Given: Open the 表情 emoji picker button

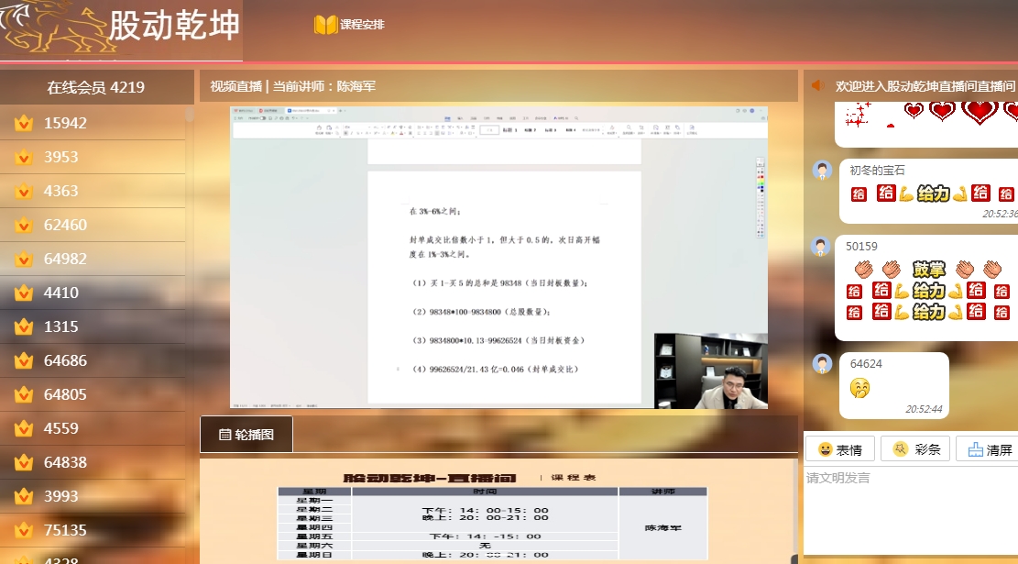Looking at the screenshot, I should 840,449.
